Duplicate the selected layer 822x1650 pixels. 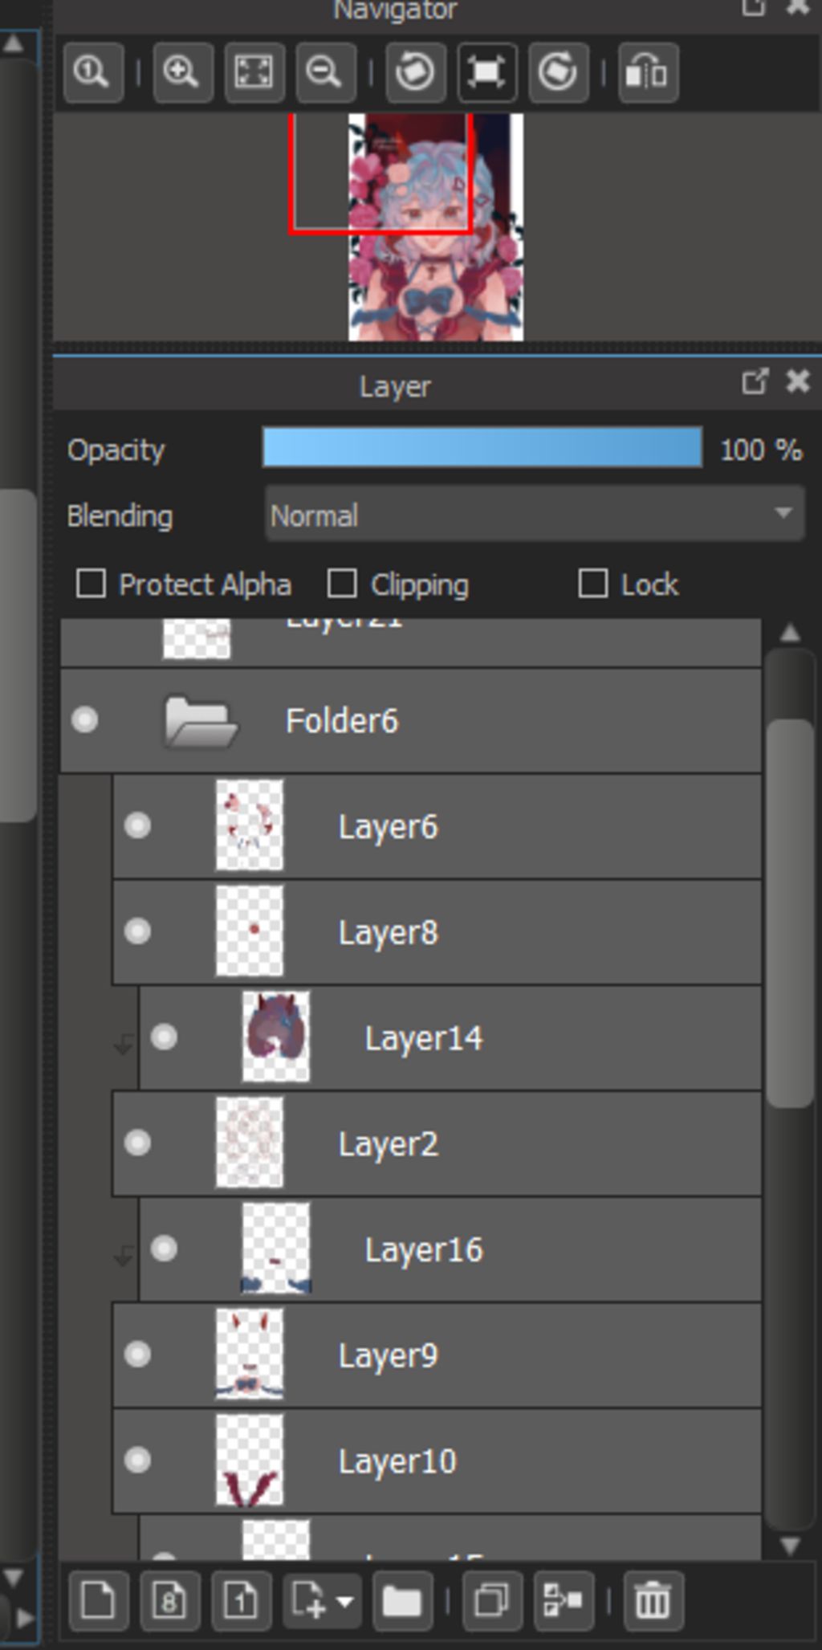pyautogui.click(x=491, y=1601)
